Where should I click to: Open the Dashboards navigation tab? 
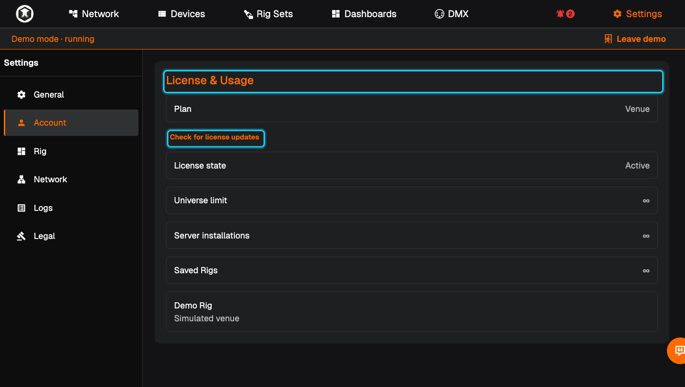click(x=364, y=14)
